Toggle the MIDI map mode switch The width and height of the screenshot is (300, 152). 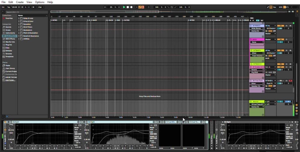coord(280,7)
